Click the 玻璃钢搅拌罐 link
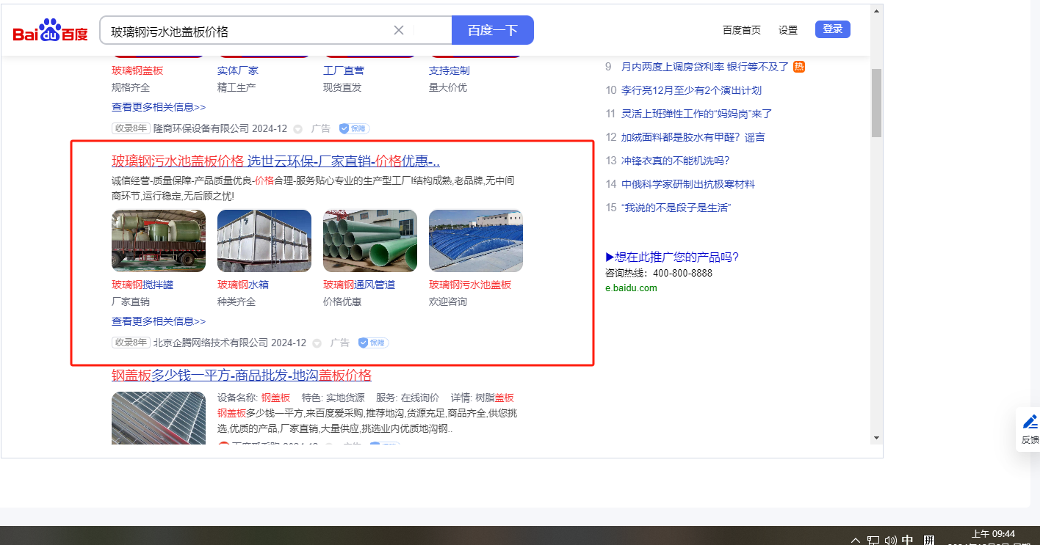 142,285
